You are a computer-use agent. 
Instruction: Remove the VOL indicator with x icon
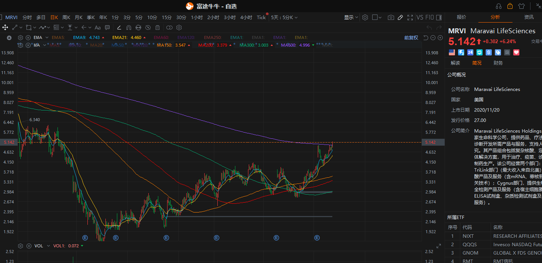click(28, 246)
